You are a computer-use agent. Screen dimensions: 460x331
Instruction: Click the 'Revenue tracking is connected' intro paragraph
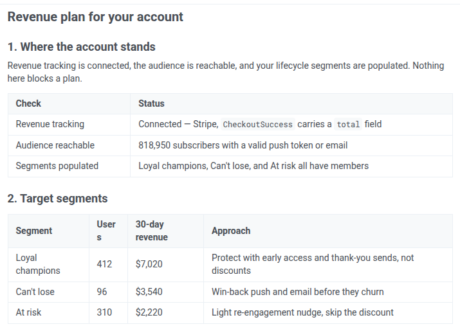pos(226,72)
